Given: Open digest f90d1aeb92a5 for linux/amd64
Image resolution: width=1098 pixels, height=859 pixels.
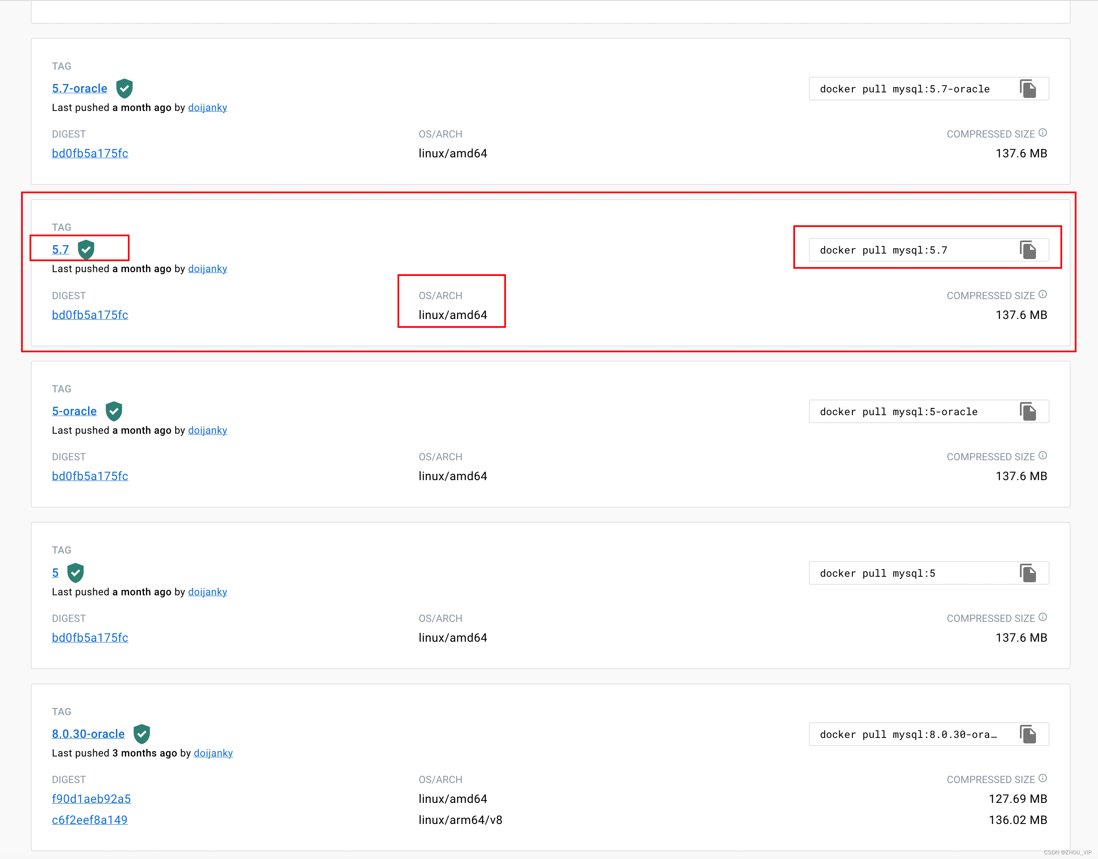Looking at the screenshot, I should (91, 799).
